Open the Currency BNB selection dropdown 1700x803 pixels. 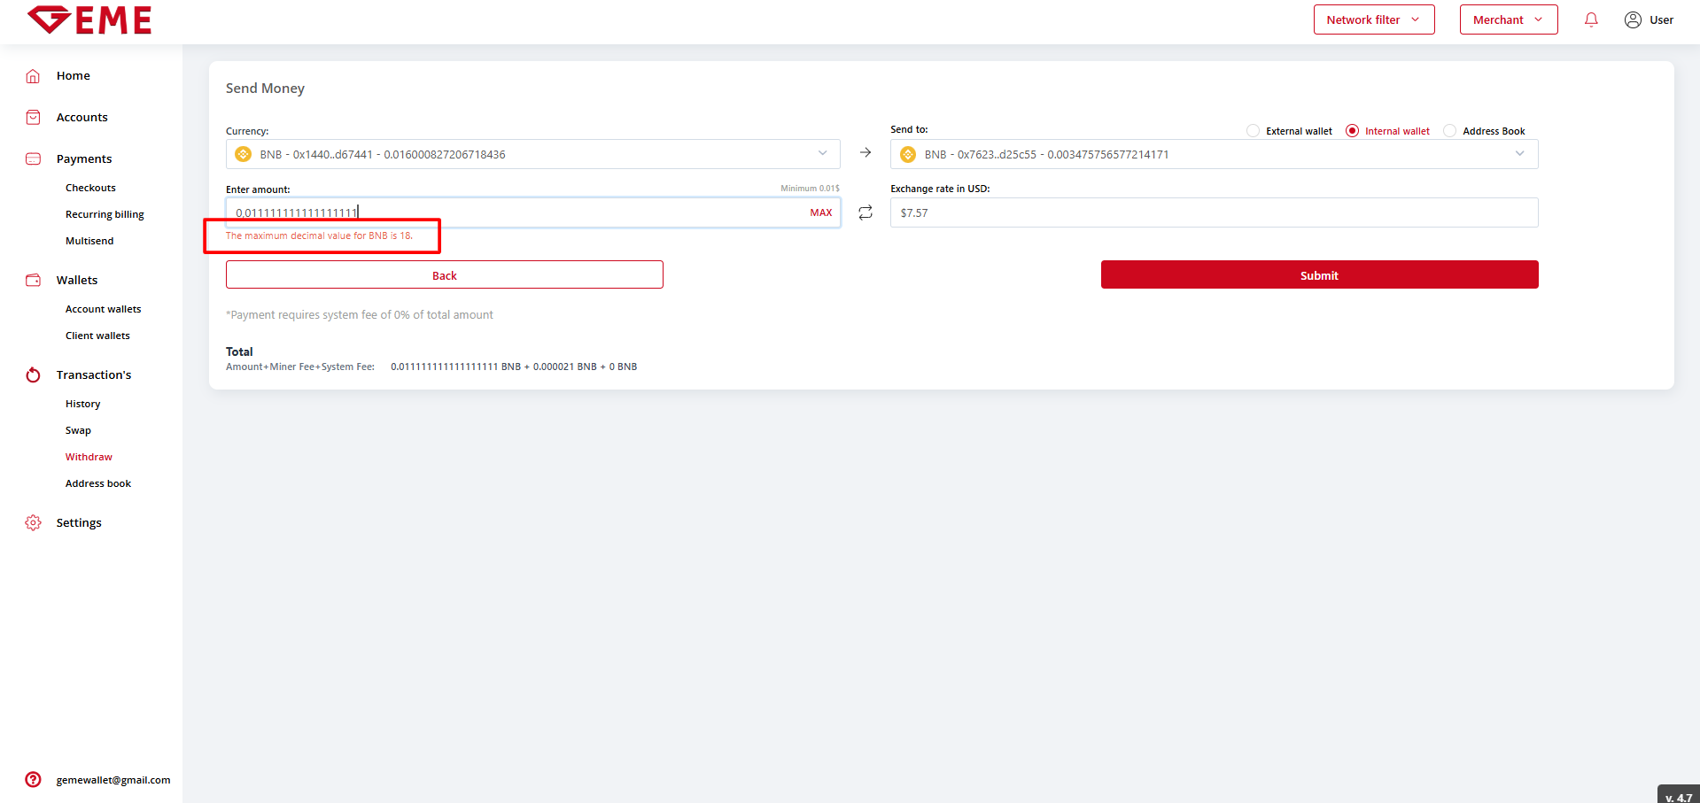(532, 154)
